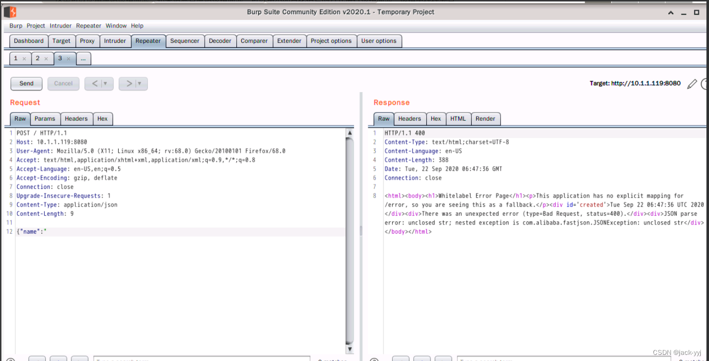Open the Burp menu

pos(16,26)
